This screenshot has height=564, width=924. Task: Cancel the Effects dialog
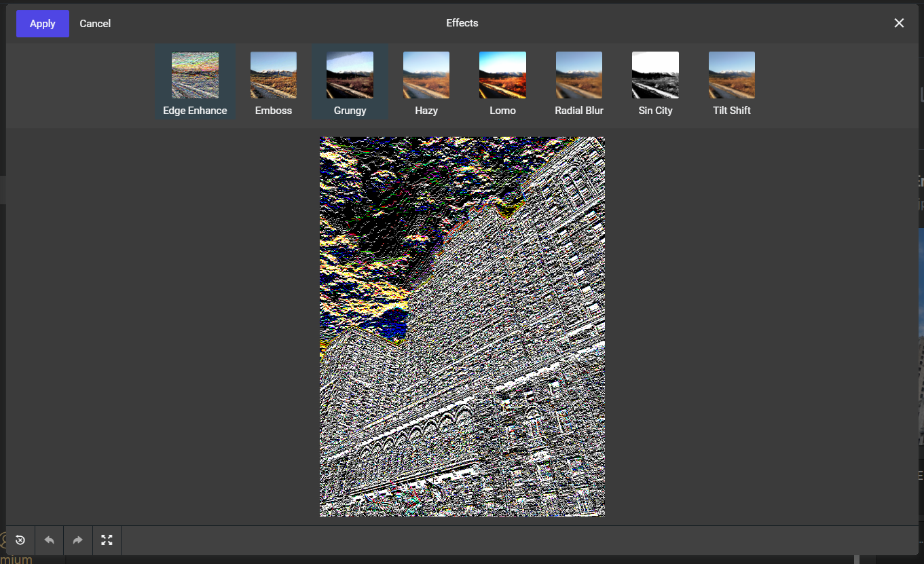coord(95,24)
